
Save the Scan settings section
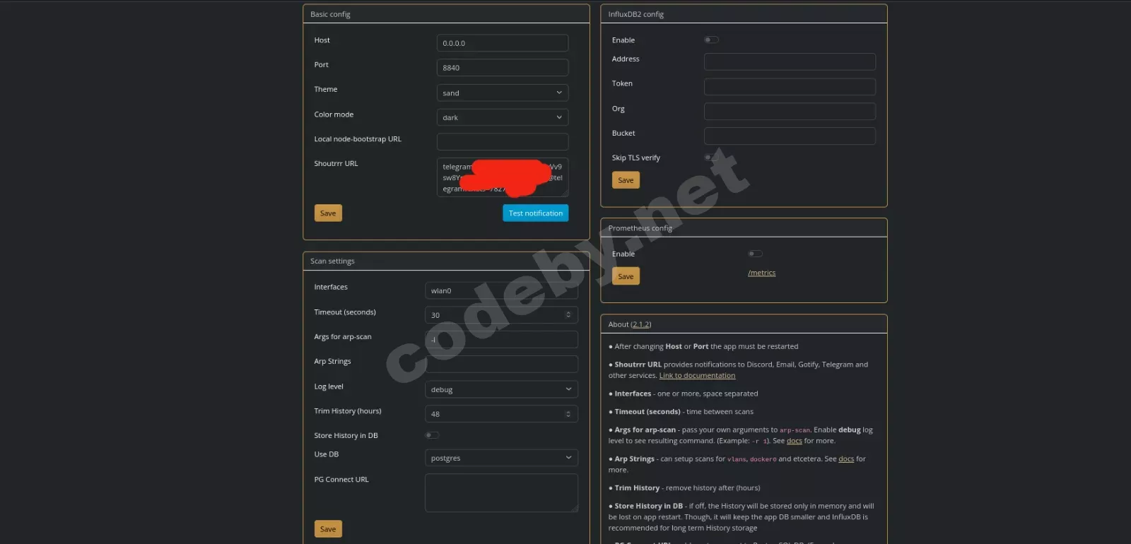328,529
